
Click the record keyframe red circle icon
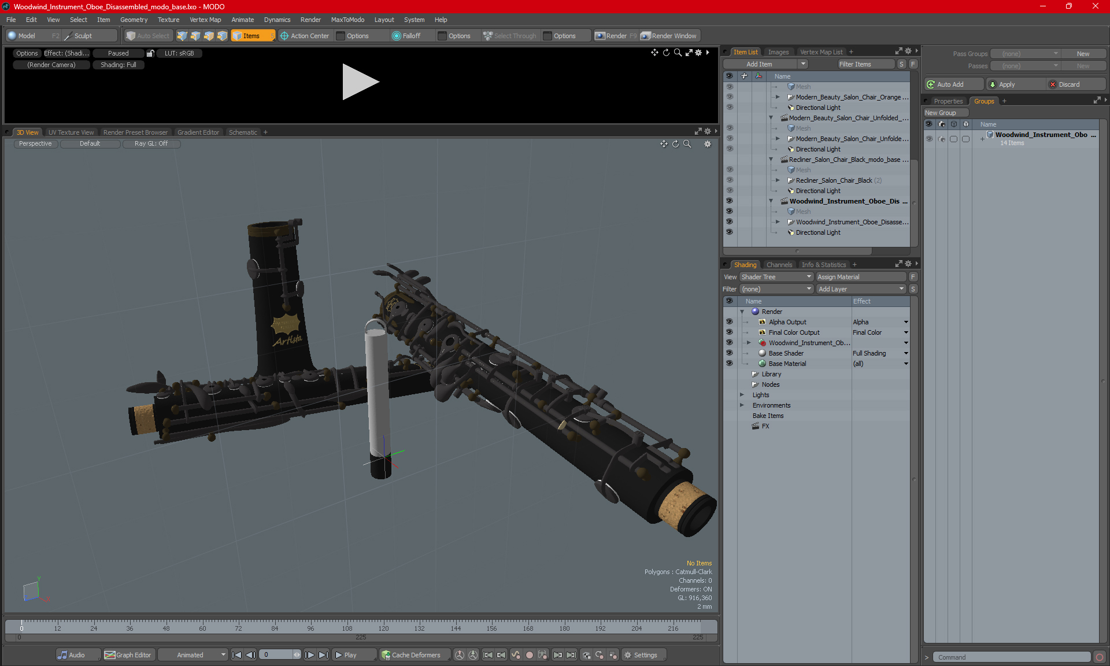[x=529, y=655]
